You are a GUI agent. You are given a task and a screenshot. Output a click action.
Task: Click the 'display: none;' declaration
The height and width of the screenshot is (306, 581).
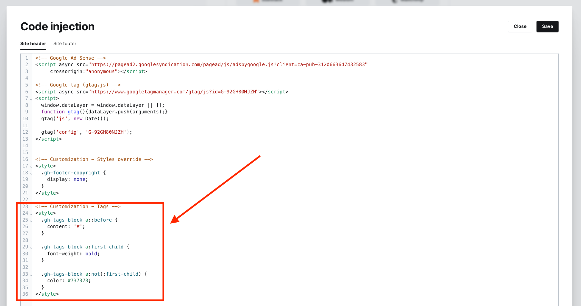(67, 180)
